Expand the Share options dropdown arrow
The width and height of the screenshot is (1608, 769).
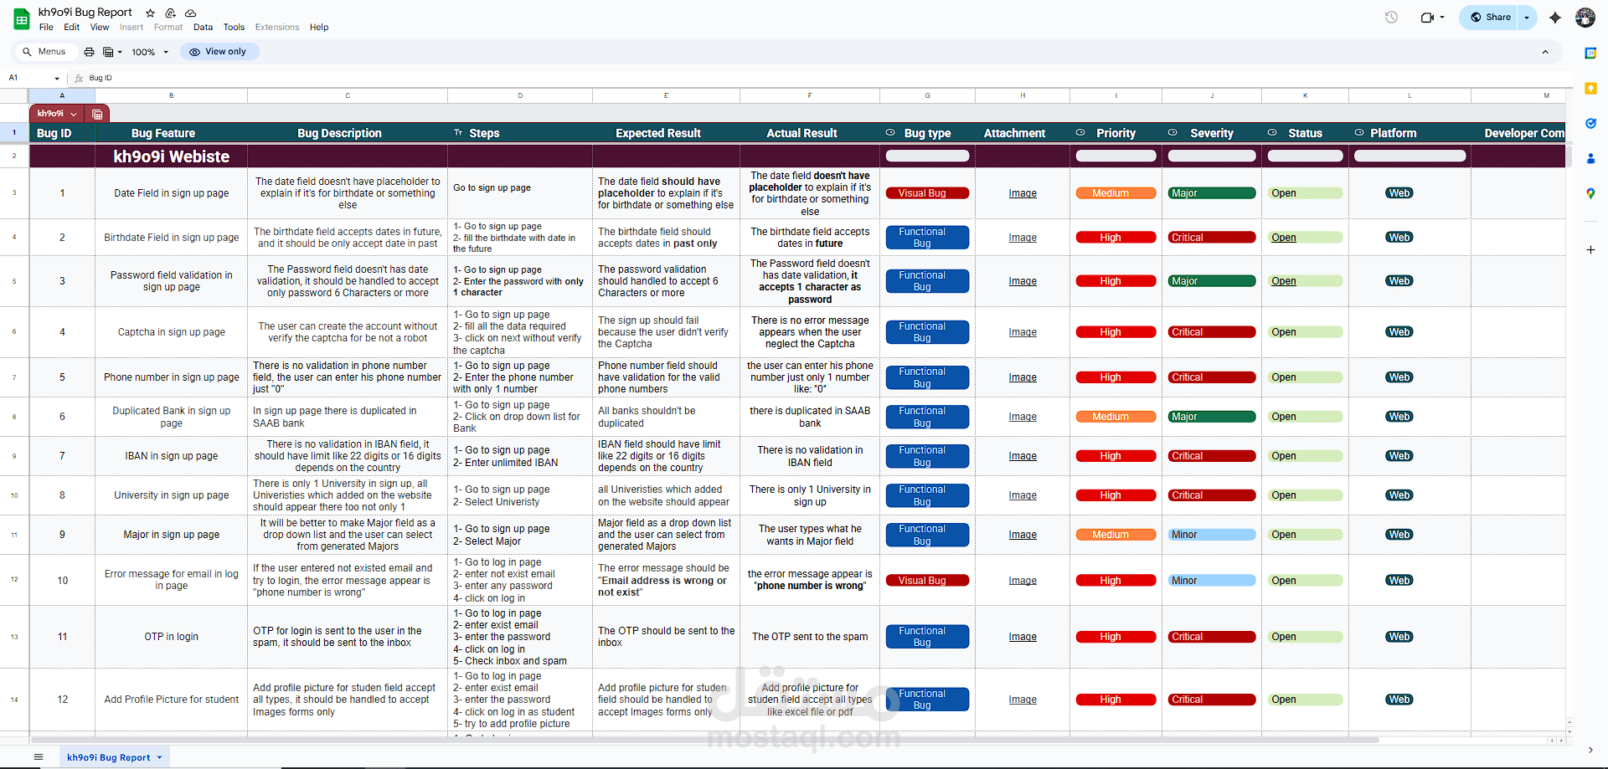click(x=1527, y=17)
